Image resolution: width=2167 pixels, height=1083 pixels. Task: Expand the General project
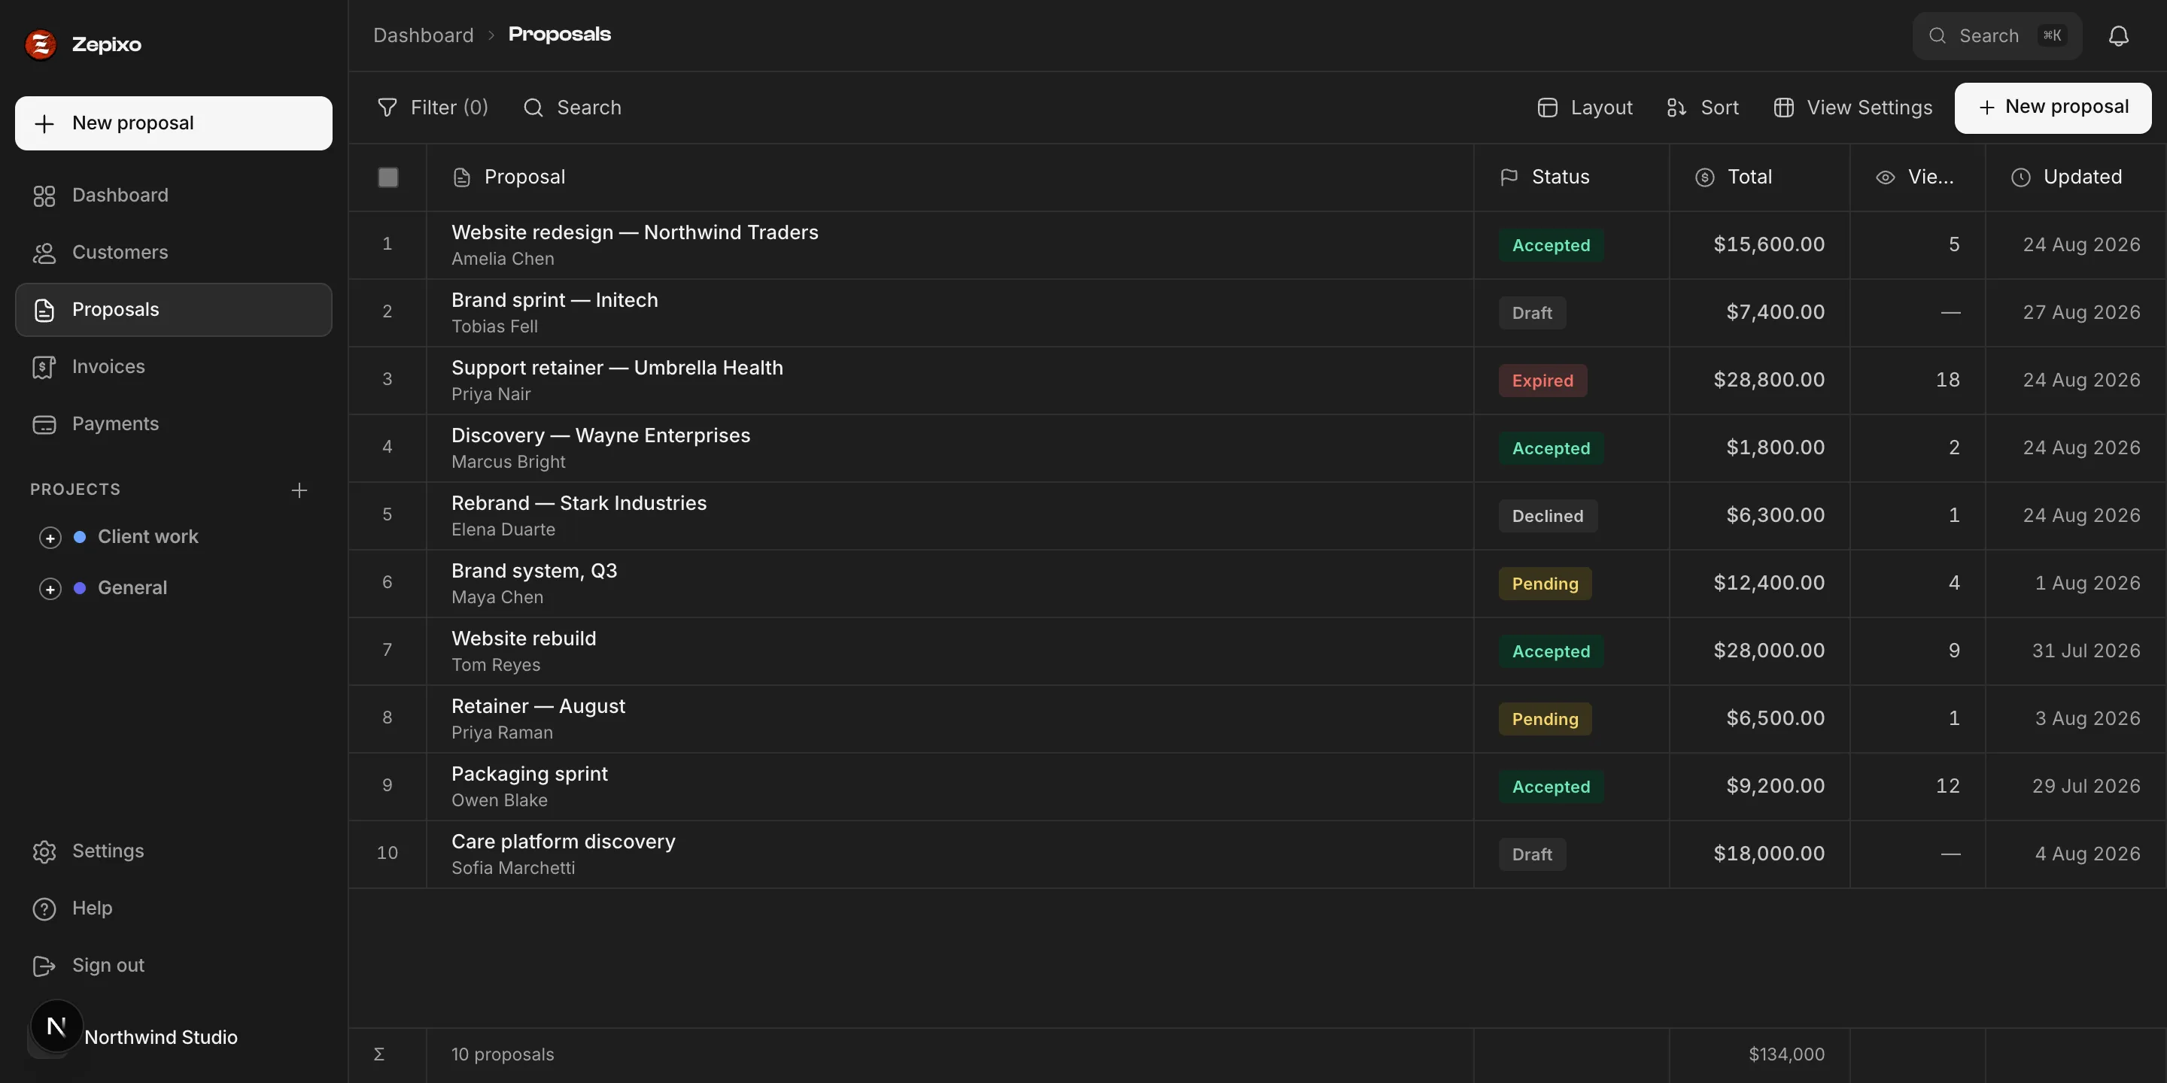click(x=50, y=589)
